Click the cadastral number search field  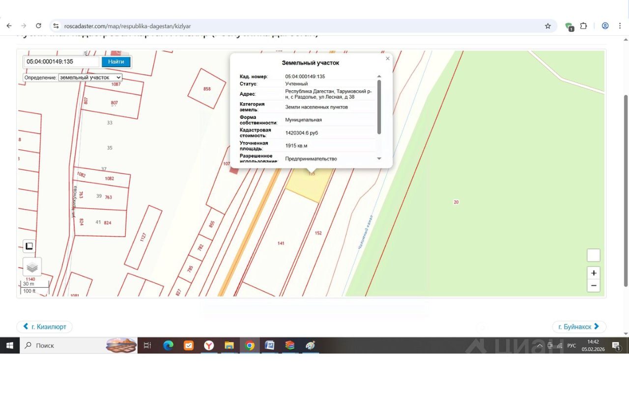61,62
